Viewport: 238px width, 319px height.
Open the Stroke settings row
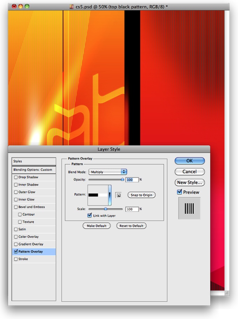[34, 259]
